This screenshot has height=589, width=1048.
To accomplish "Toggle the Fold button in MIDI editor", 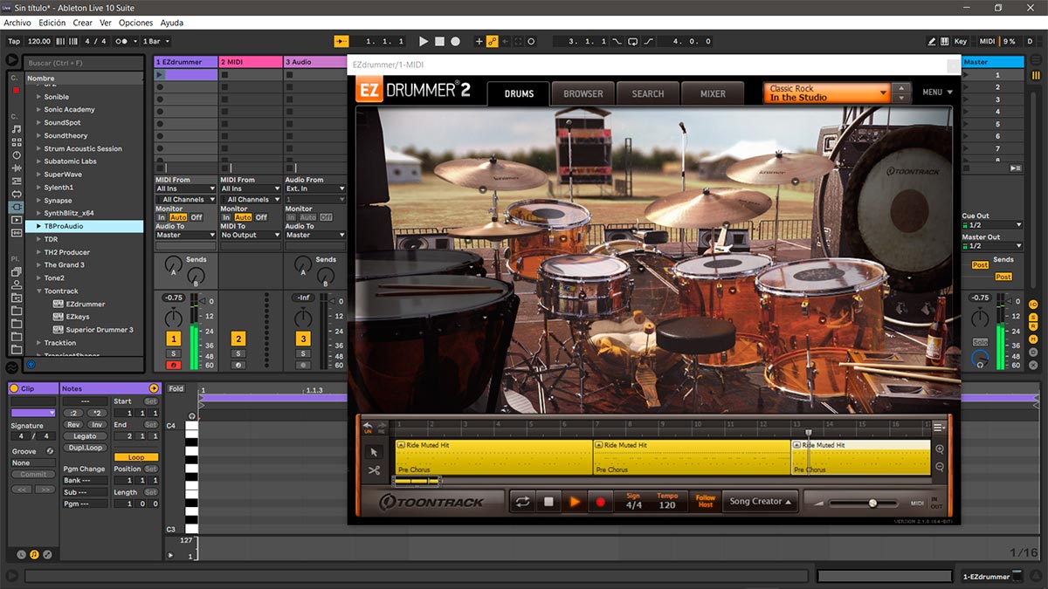I will pos(176,388).
